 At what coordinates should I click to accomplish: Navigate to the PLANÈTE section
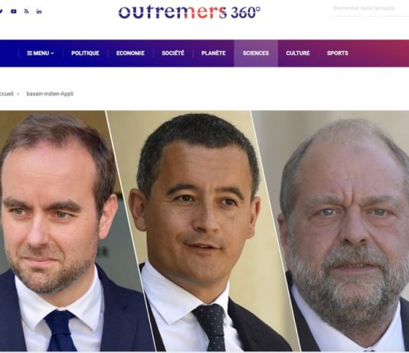[x=214, y=53]
